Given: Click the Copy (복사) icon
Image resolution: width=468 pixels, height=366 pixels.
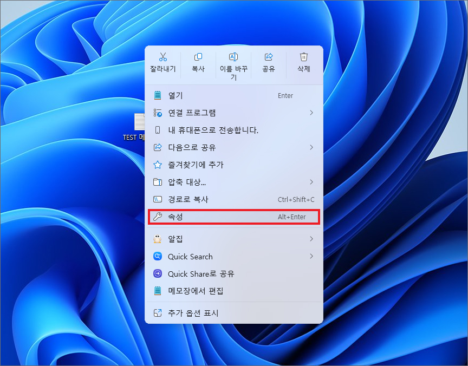Looking at the screenshot, I should coord(198,57).
